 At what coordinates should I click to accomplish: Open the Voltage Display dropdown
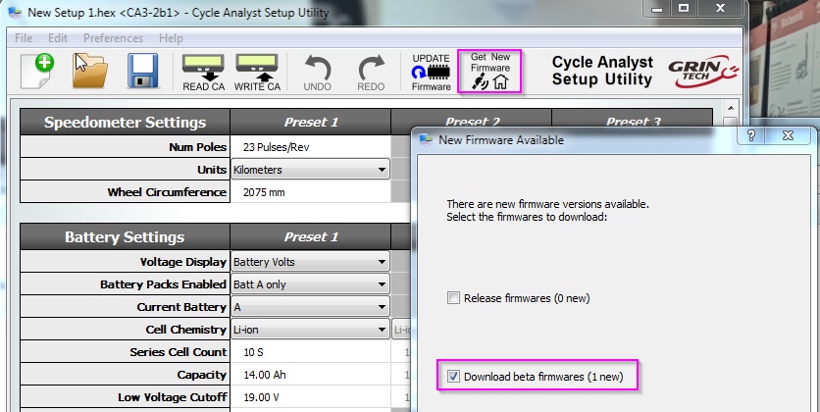coord(311,262)
